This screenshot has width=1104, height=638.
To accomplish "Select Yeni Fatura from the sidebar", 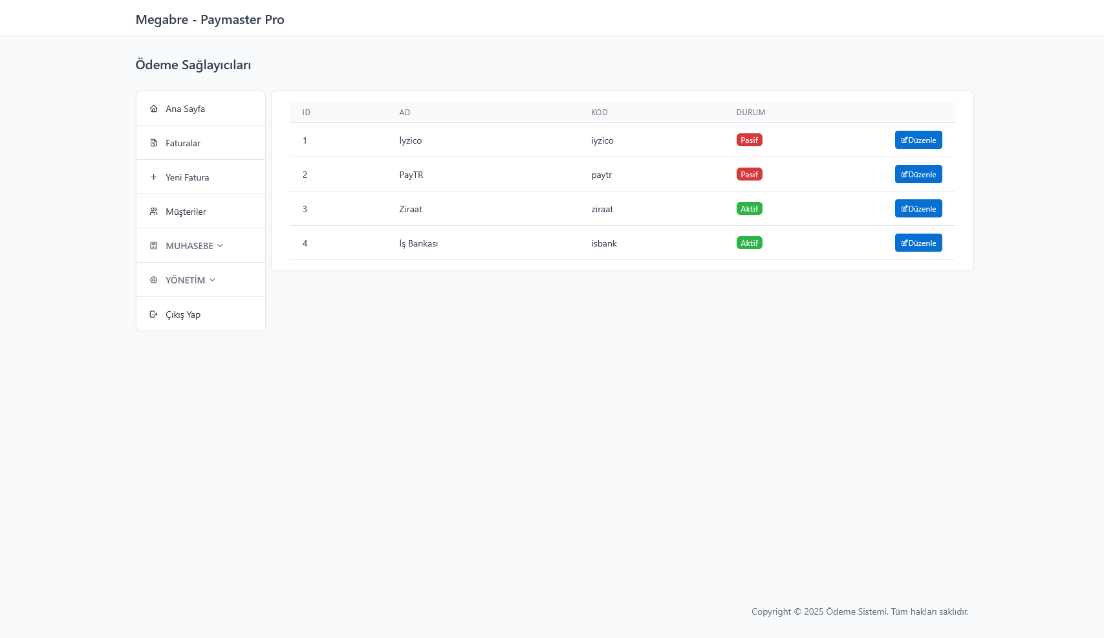I will click(187, 177).
